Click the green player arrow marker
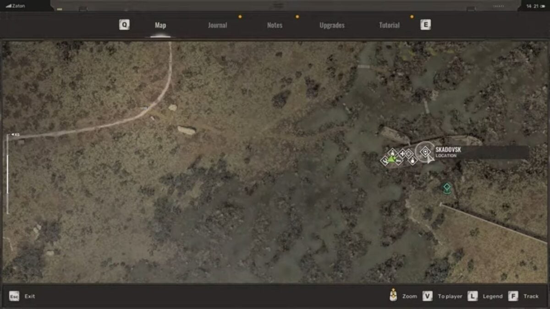Screen dimensions: 550x309 coord(391,159)
